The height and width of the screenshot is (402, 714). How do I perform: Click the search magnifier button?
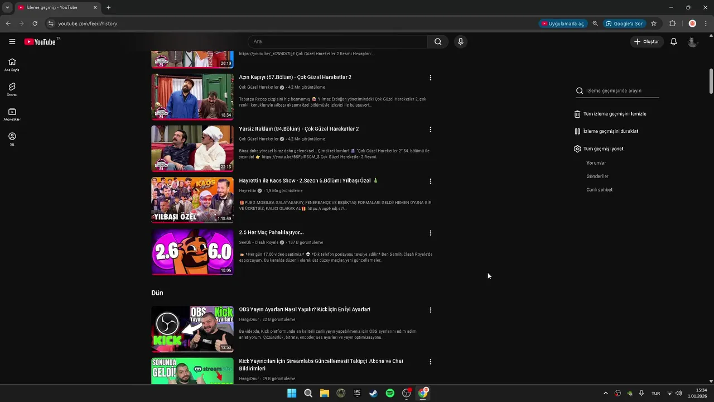pos(438,41)
